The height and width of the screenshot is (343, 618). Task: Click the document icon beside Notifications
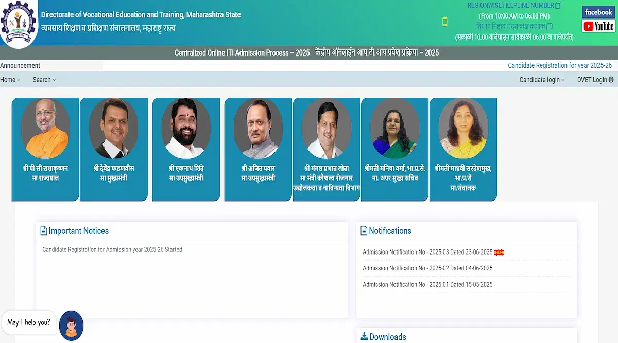click(364, 231)
